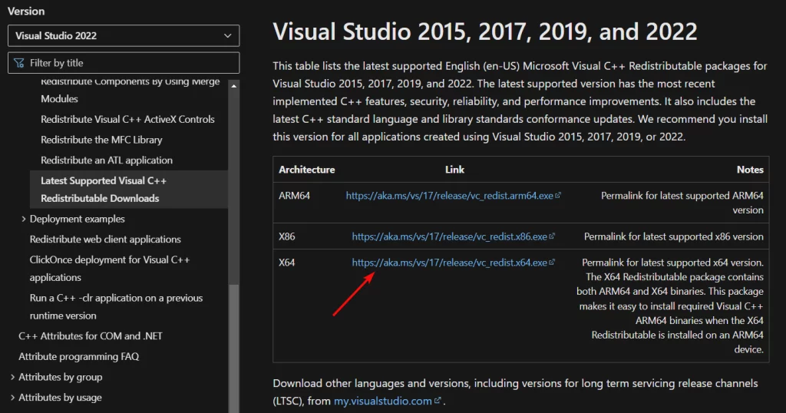Open C++ Attributes for COM and .NET
The image size is (786, 413).
pos(91,336)
